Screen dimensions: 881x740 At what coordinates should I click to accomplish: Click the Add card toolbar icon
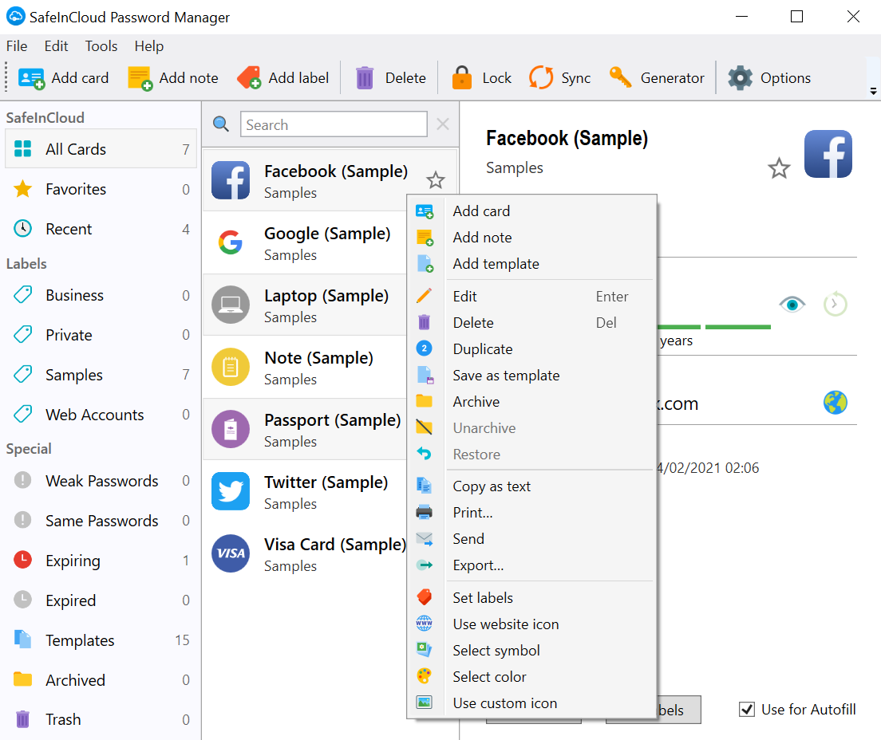click(31, 78)
